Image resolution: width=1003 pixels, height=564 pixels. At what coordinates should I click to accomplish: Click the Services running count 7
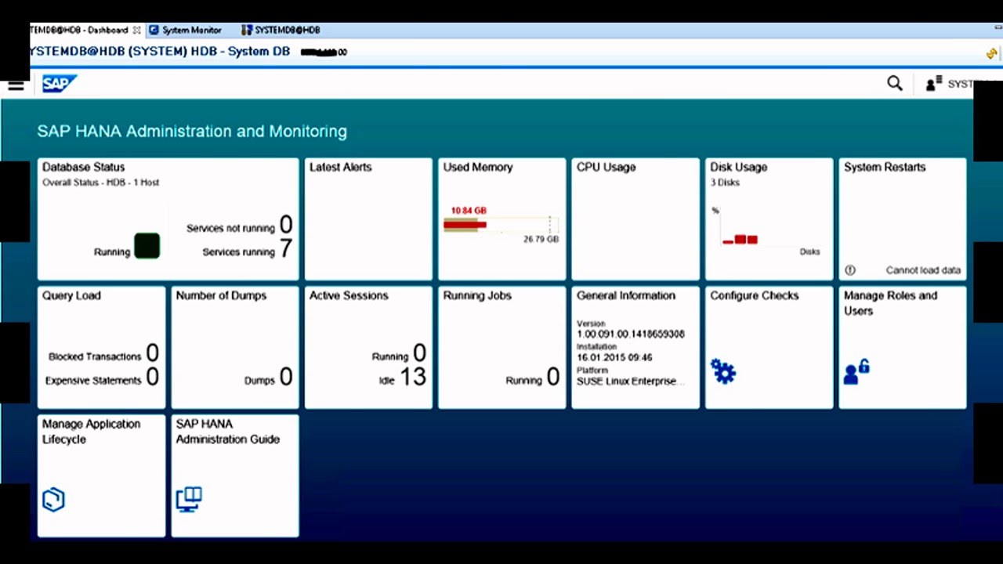pyautogui.click(x=285, y=249)
